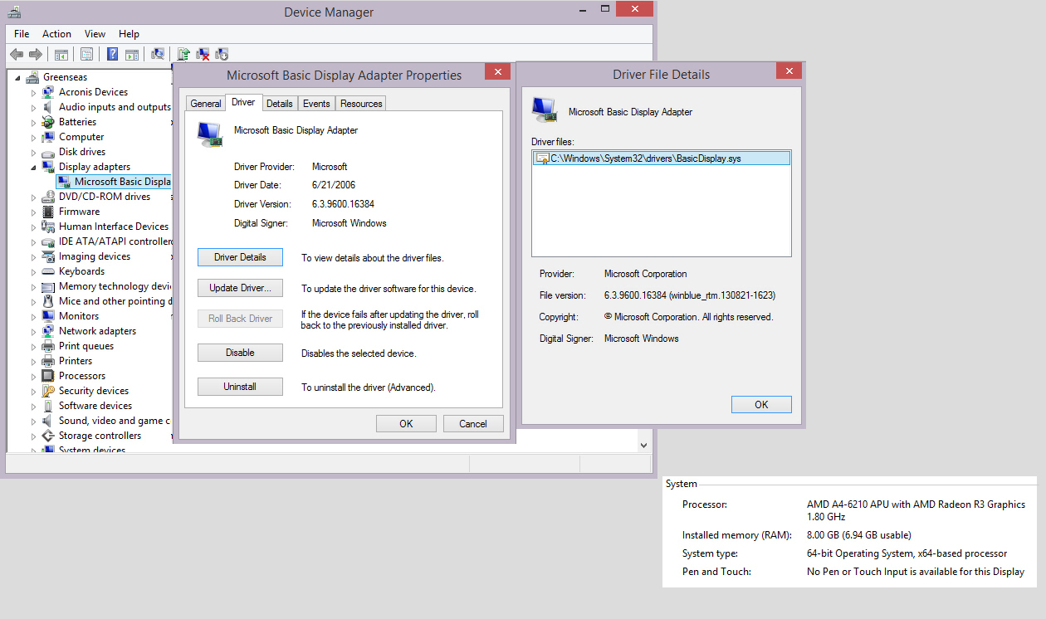The image size is (1046, 619).
Task: Click the Security devices key icon
Action: (x=48, y=391)
